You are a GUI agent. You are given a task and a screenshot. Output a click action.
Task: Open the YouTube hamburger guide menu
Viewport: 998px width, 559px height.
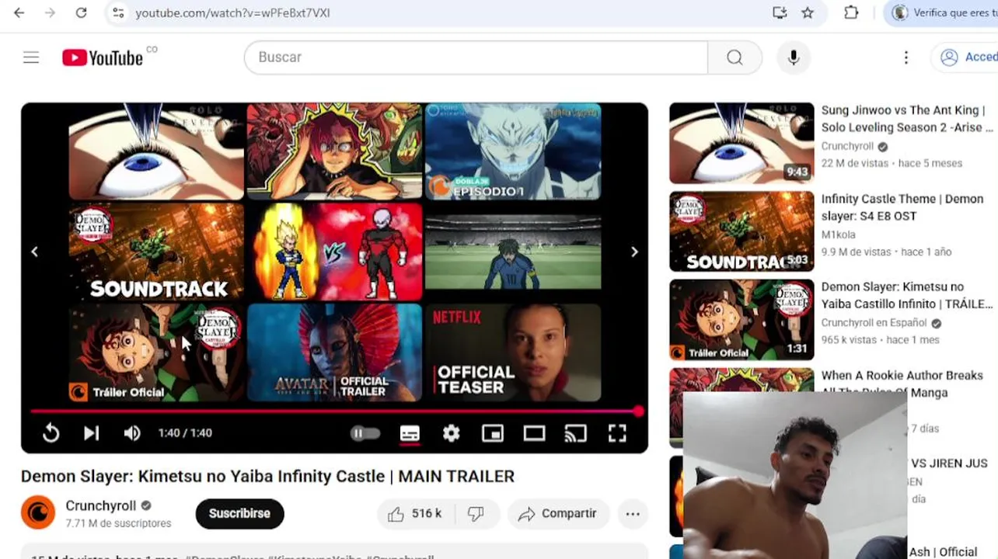[x=31, y=57]
